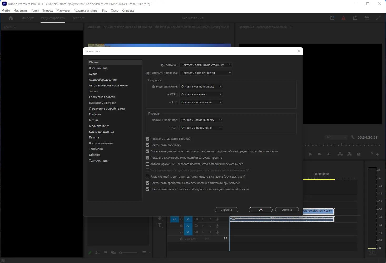386x263 pixels.
Task: Open the При открытии проекта dropdown
Action: point(206,73)
